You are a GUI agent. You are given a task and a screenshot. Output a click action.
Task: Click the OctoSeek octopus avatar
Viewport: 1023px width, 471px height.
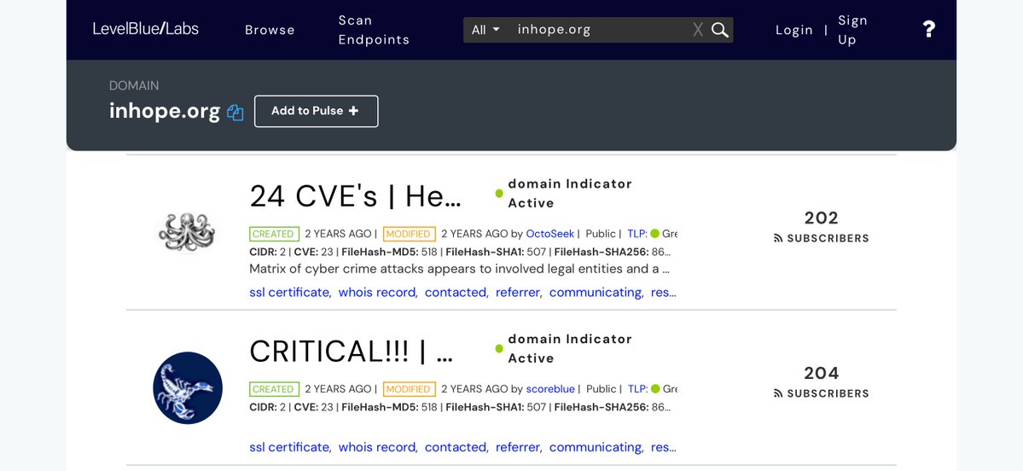pyautogui.click(x=188, y=232)
